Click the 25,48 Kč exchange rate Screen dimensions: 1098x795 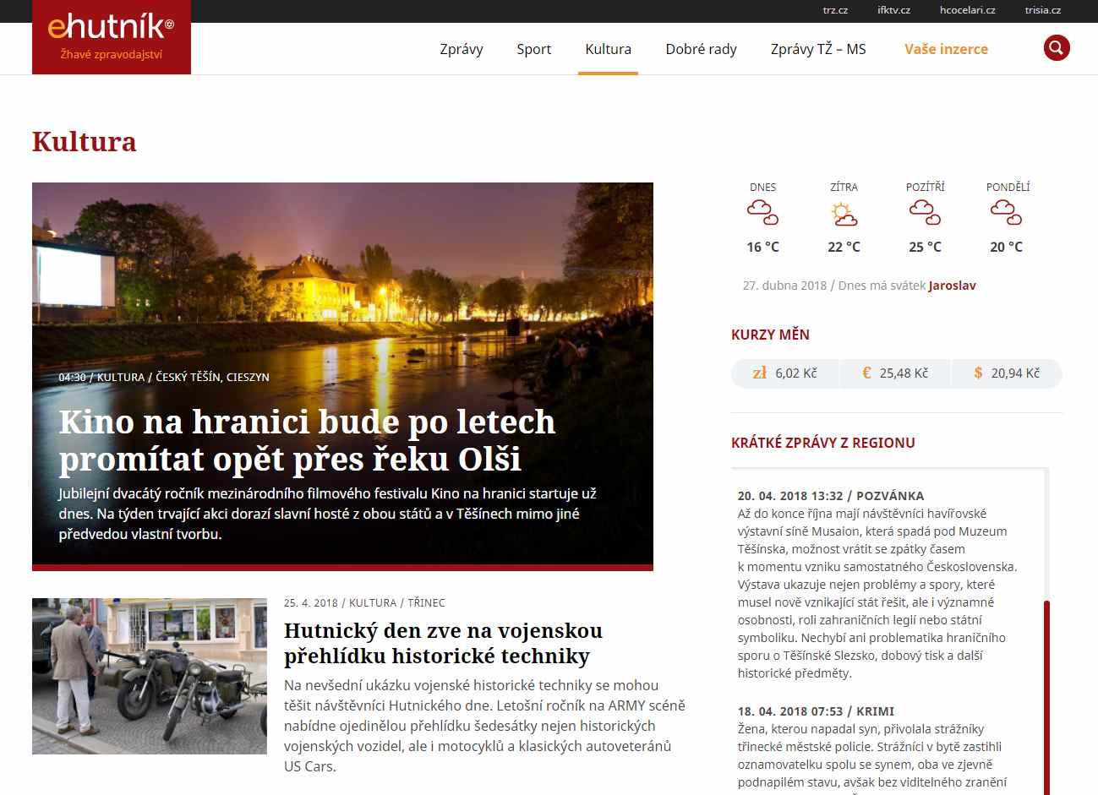pyautogui.click(x=904, y=373)
